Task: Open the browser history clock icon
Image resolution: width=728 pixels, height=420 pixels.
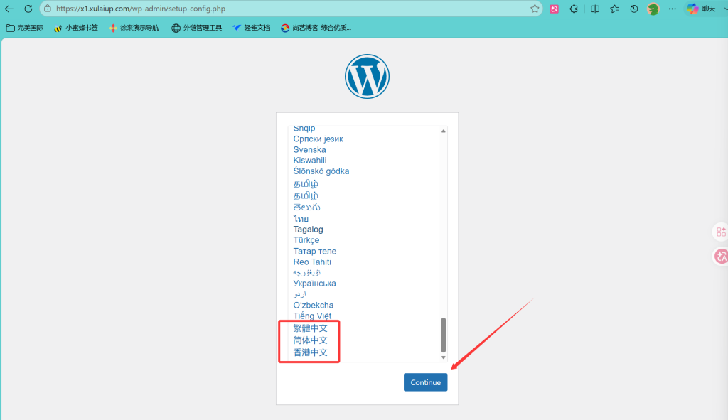Action: click(634, 9)
